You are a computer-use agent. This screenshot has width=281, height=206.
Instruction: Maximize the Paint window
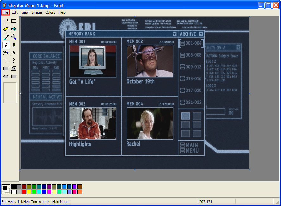pyautogui.click(x=268, y=5)
